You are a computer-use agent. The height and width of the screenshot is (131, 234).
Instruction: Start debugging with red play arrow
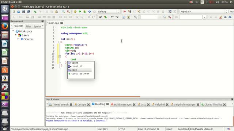pos(124,12)
